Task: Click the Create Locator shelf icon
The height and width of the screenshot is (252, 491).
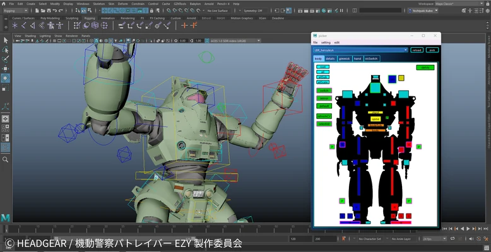Action: click(15, 26)
